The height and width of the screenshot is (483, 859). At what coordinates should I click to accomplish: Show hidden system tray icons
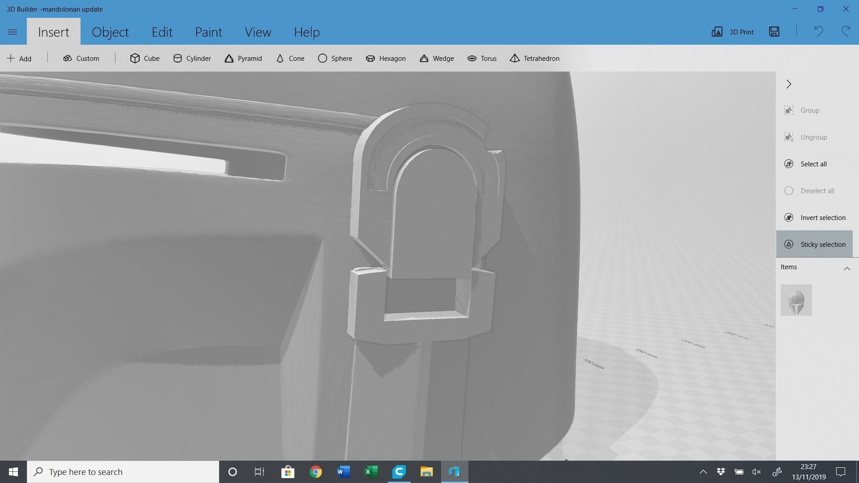pos(703,472)
